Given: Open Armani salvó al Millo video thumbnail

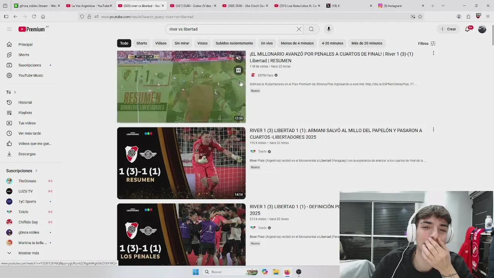Looking at the screenshot, I should coord(181,163).
